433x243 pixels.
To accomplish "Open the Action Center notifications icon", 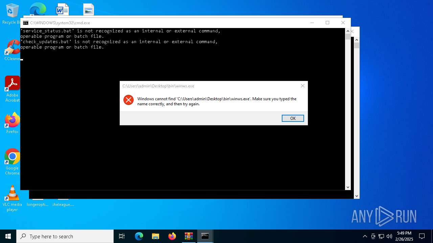I will pyautogui.click(x=422, y=236).
